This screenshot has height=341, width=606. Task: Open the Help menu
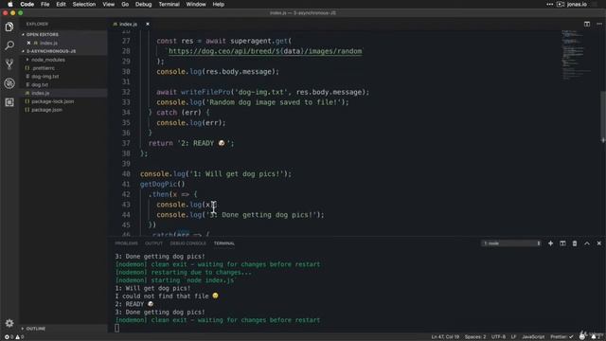(x=219, y=4)
